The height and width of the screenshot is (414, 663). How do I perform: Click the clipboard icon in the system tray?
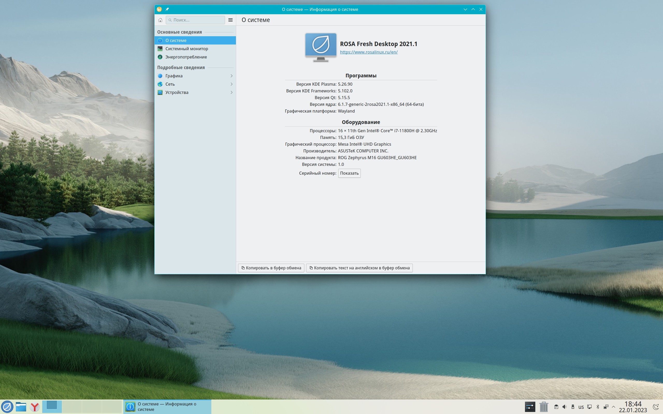click(x=556, y=407)
